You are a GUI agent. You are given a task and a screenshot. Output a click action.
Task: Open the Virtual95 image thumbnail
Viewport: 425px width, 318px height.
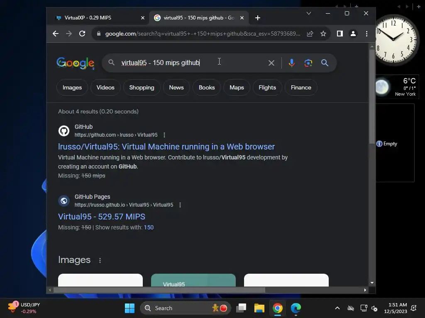pyautogui.click(x=193, y=280)
